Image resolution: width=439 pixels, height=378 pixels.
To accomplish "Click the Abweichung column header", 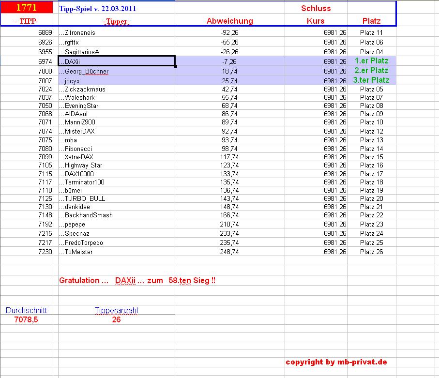I will [x=230, y=21].
